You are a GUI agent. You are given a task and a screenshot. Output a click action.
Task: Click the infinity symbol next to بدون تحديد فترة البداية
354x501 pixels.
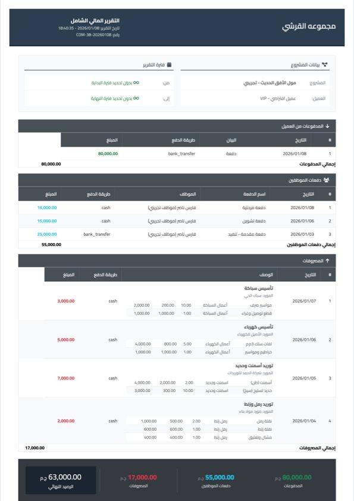[135, 83]
